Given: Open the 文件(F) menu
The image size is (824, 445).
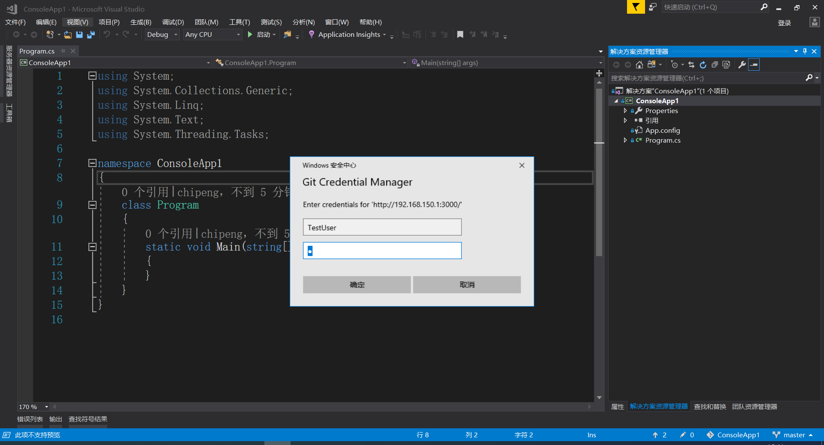Looking at the screenshot, I should 15,22.
